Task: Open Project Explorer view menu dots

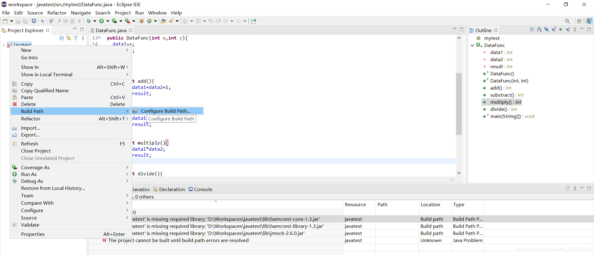Action: point(83,38)
